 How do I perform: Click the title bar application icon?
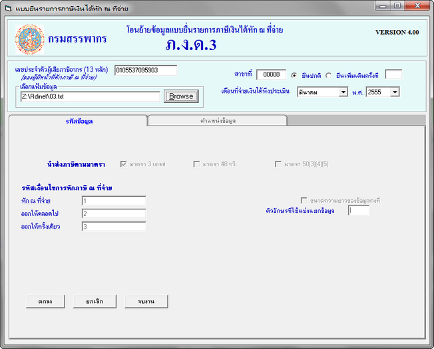[x=8, y=8]
